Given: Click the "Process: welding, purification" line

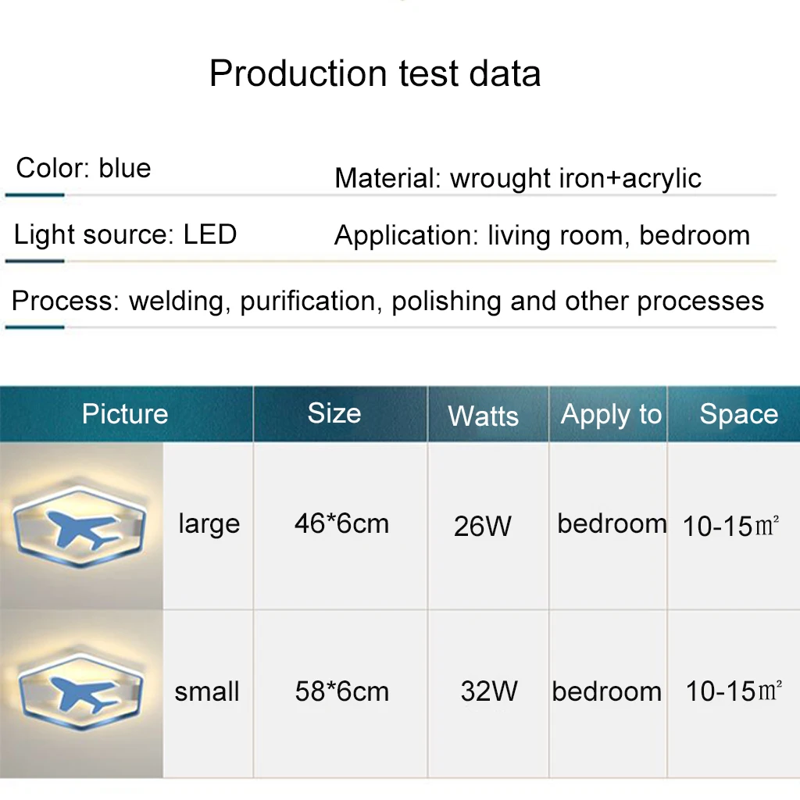Looking at the screenshot, I should (387, 301).
